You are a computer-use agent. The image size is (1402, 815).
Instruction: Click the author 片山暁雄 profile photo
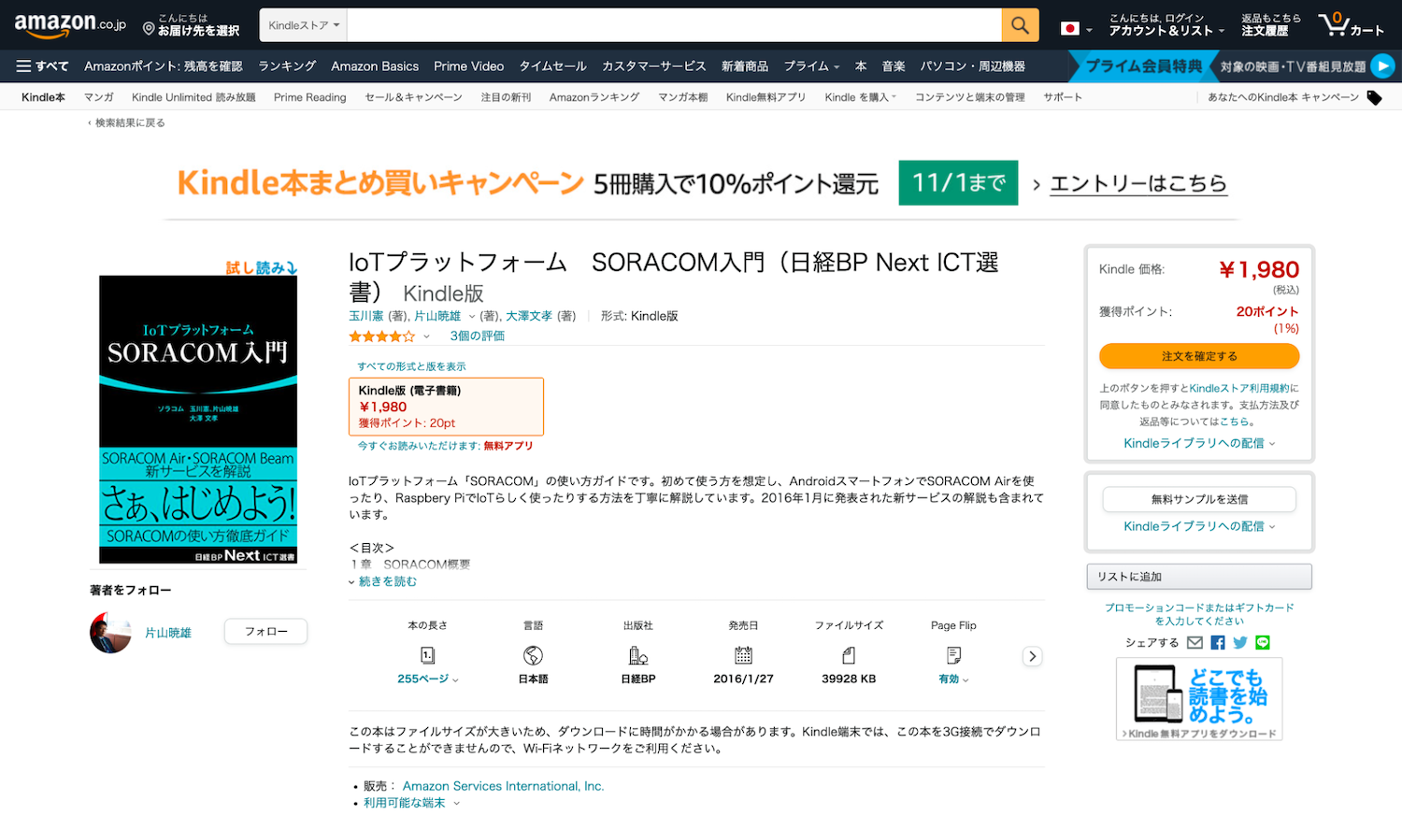tap(110, 633)
